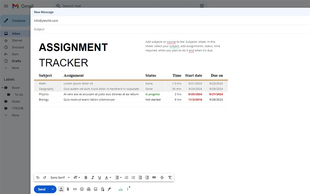Expand More under the labels list
Screen dimensions: 310x194
point(15,115)
